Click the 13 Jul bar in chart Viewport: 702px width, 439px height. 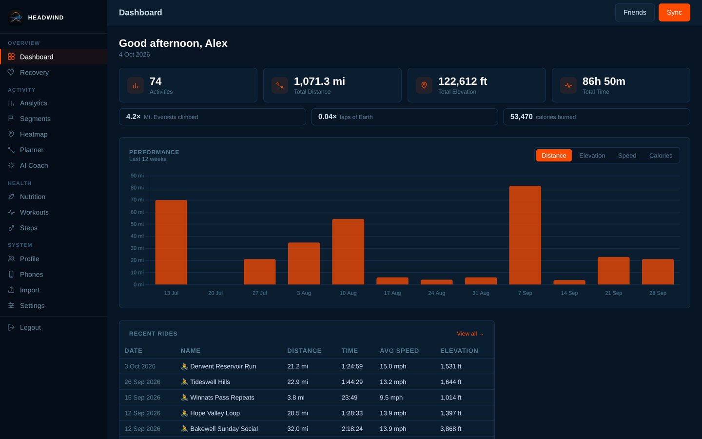pos(171,242)
